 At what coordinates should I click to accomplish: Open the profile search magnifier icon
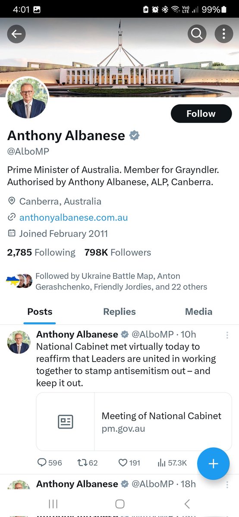197,34
